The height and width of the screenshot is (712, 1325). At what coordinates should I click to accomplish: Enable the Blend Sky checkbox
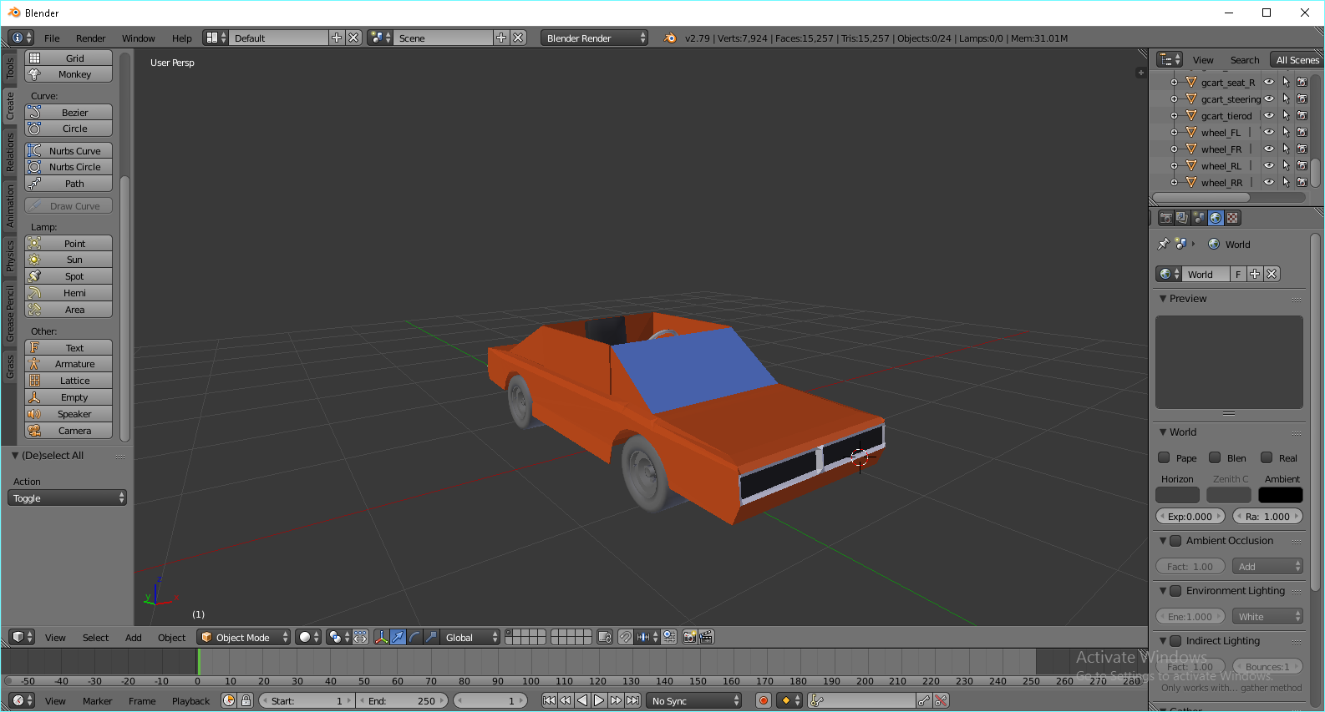pyautogui.click(x=1215, y=457)
